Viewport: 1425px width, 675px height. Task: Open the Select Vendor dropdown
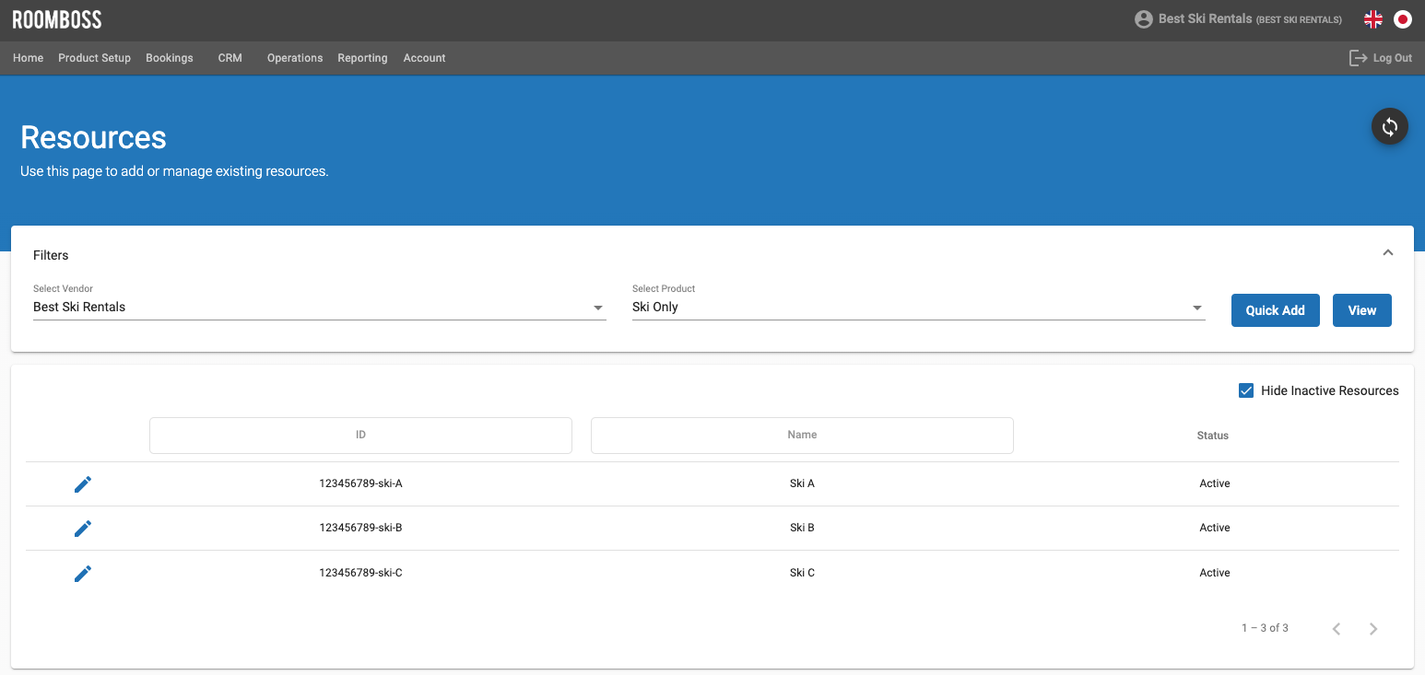point(319,308)
